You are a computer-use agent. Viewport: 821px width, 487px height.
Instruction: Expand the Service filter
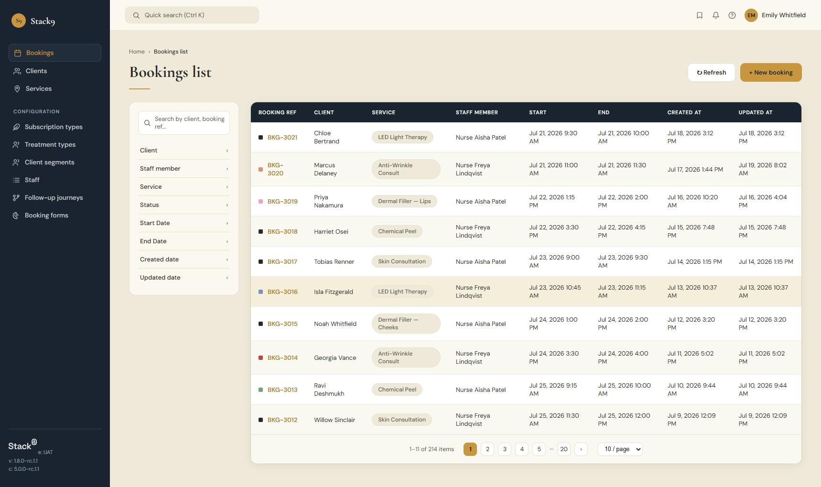tap(184, 187)
